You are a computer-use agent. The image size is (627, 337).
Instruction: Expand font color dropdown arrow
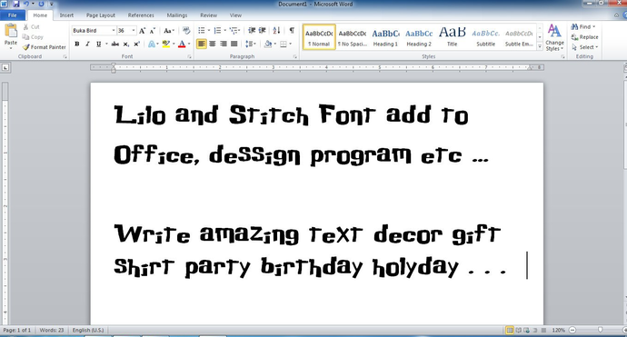coord(189,44)
